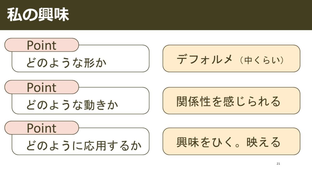The width and height of the screenshot is (312, 175).
Task: Click the どのような動きか text box
Action: pos(80,101)
